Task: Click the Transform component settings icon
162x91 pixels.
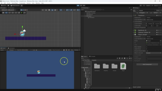Action: coord(159,15)
